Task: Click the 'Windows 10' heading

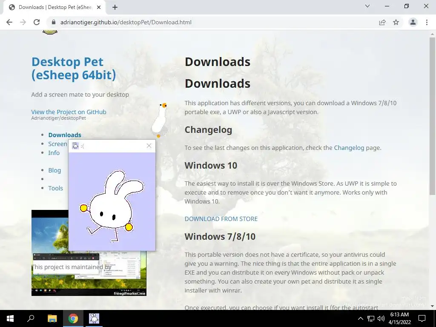Action: (x=211, y=166)
